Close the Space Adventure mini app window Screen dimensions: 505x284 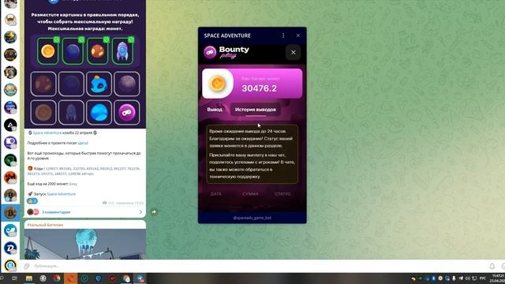tap(298, 35)
